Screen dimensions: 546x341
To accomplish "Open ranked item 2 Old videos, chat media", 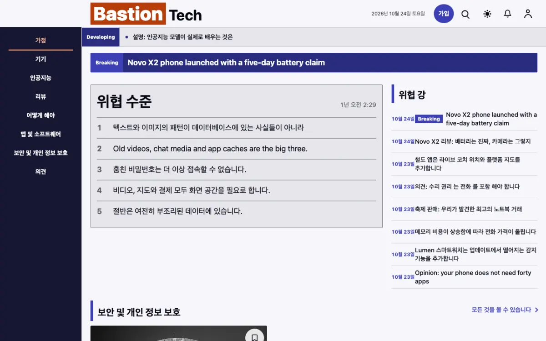I will point(210,149).
